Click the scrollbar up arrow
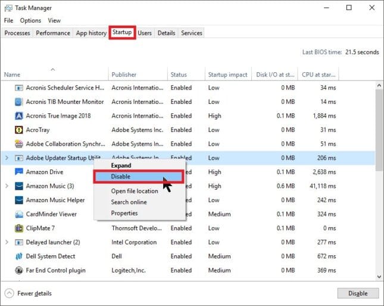Screen dimensions: 384x306 (379, 86)
